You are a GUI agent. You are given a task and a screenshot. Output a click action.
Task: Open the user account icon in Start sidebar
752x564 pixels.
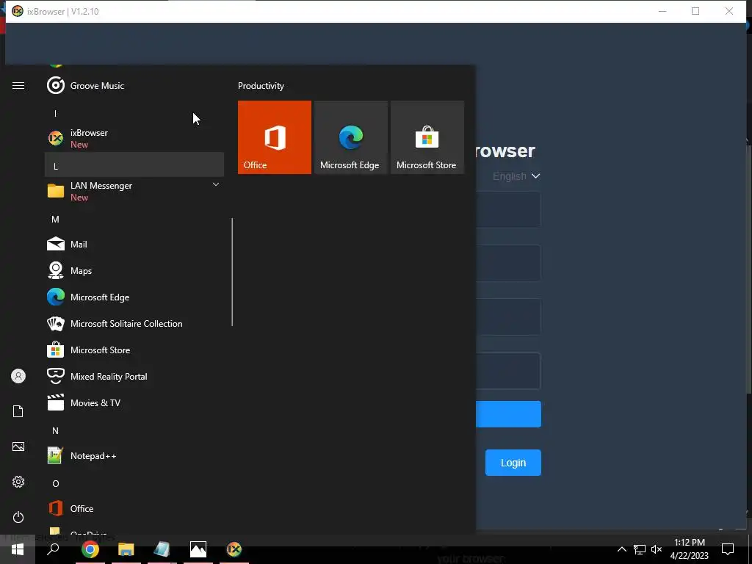[18, 376]
